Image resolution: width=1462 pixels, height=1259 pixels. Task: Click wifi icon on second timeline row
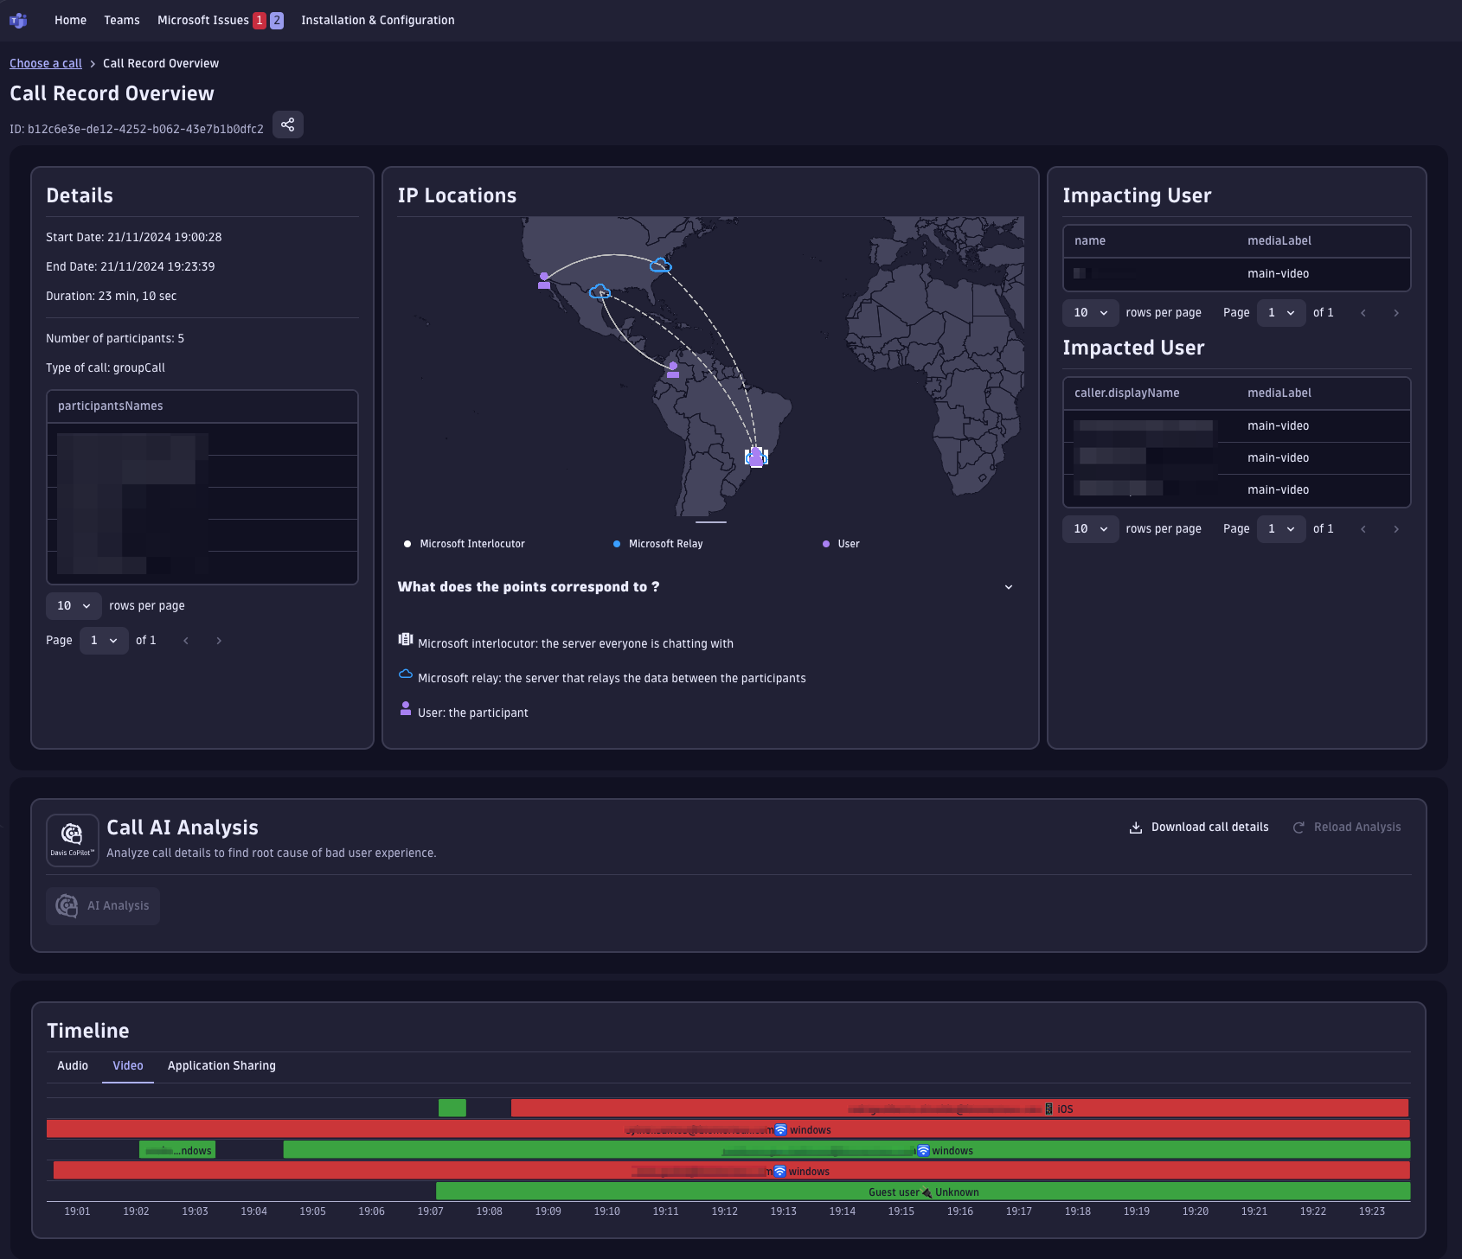coord(780,1129)
